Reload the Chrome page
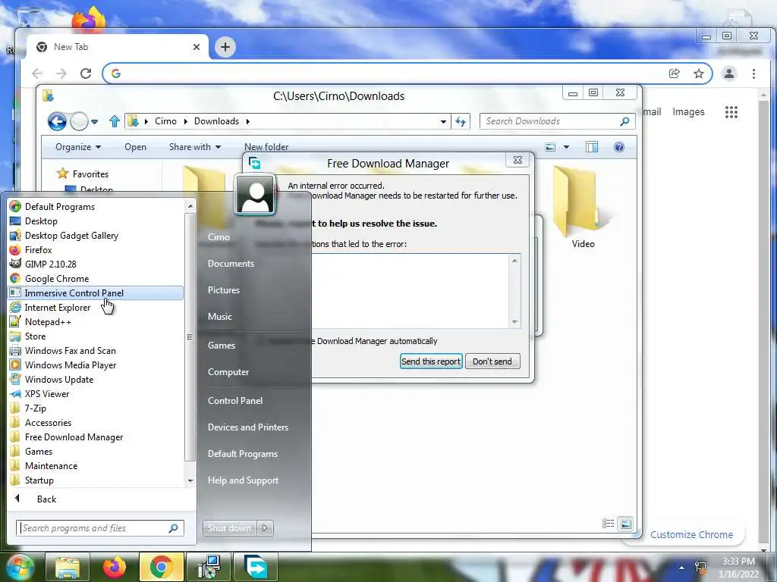 (x=86, y=74)
